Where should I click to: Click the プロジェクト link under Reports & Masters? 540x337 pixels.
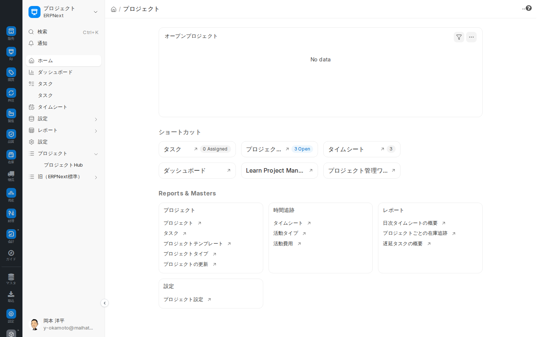pyautogui.click(x=178, y=223)
